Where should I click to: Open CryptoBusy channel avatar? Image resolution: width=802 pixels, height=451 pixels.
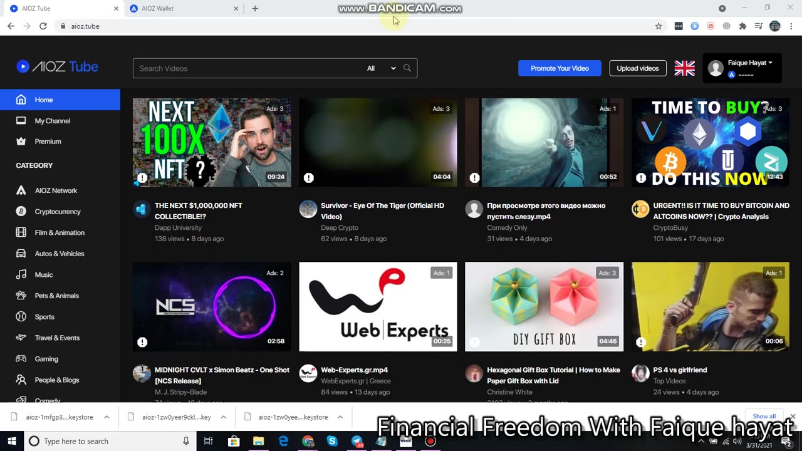pyautogui.click(x=640, y=209)
